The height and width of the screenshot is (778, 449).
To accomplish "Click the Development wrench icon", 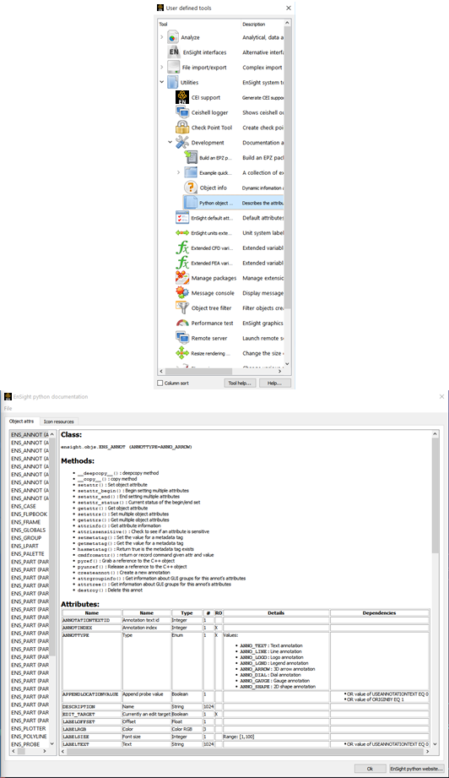I will click(182, 143).
